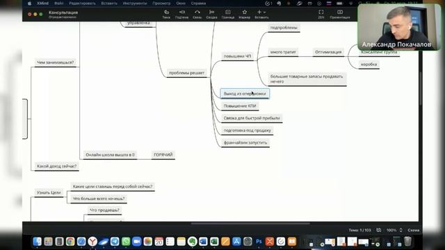This screenshot has width=445, height=250.
Task: Open App Store from the Dock
Action: click(236, 242)
